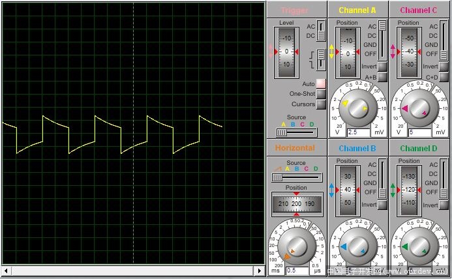Click Channel C Position thumbwheel
This screenshot has width=452, height=279.
point(409,52)
